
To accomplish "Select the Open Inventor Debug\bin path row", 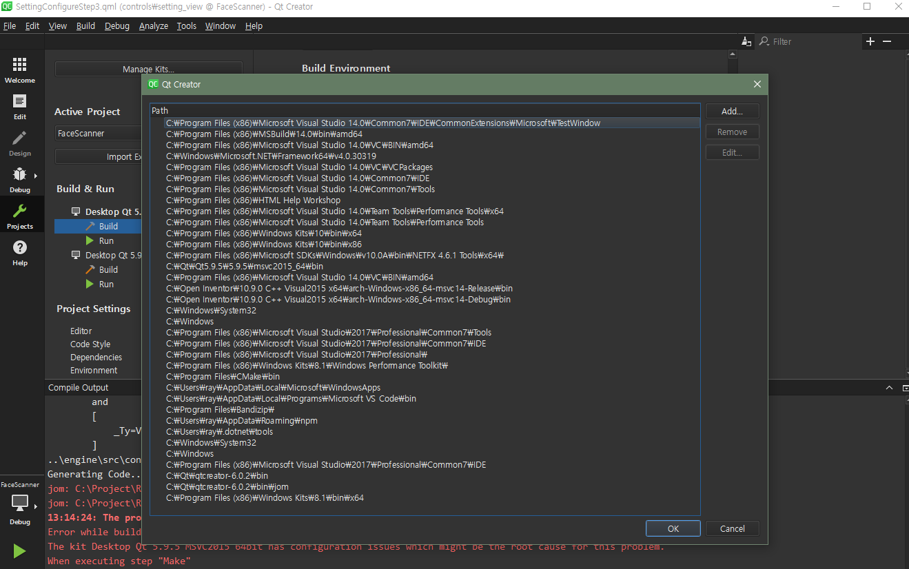I will pos(425,299).
